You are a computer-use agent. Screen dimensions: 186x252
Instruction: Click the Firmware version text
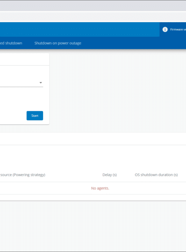[178, 29]
